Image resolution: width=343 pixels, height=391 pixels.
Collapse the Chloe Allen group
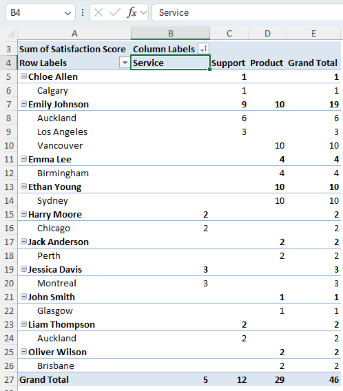point(24,76)
